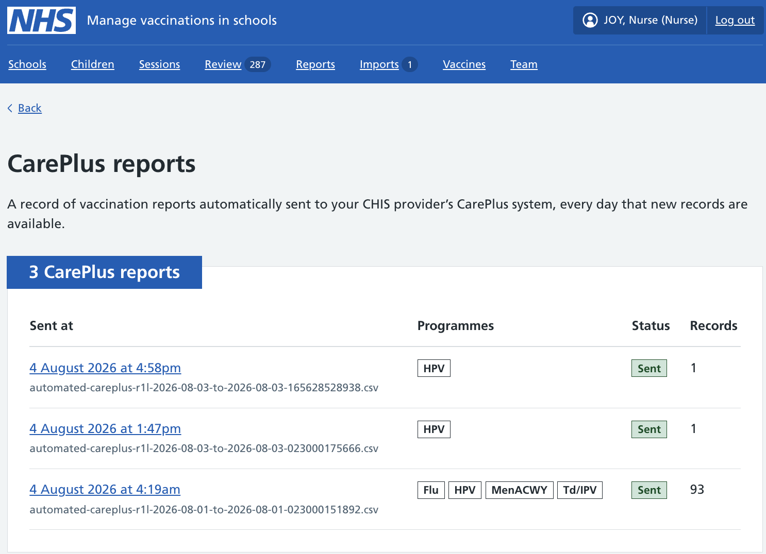Click the Status column header
This screenshot has width=766, height=554.
tap(651, 326)
